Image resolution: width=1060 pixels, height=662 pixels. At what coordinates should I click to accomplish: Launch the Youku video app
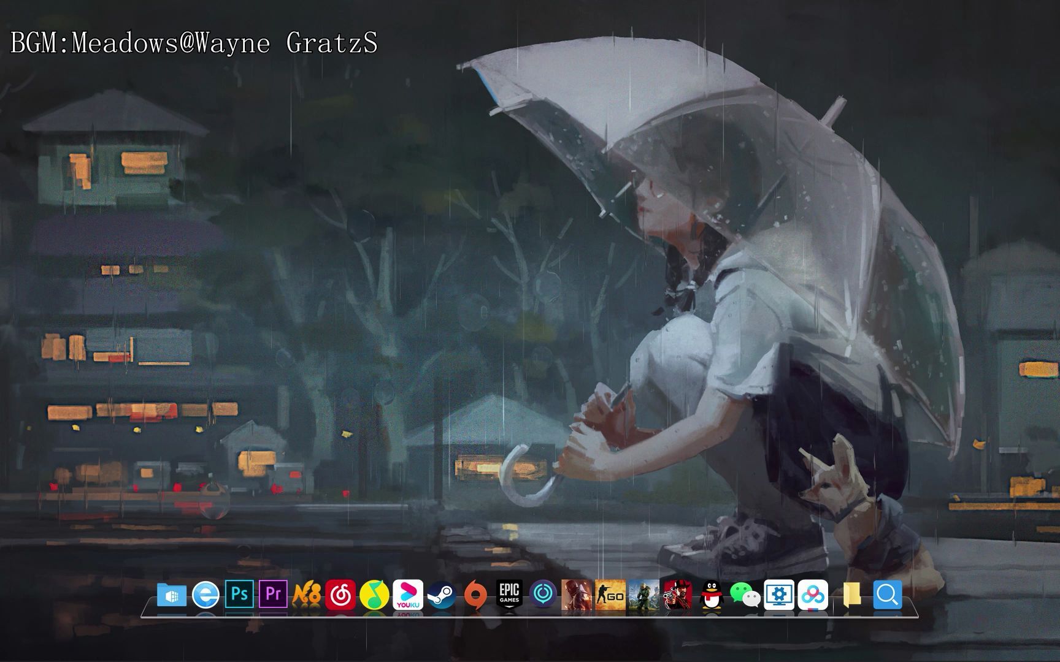coord(408,595)
